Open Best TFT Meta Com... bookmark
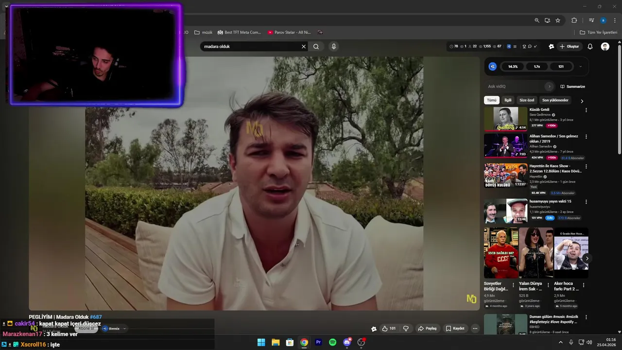Viewport: 622px width, 350px height. coord(239,33)
